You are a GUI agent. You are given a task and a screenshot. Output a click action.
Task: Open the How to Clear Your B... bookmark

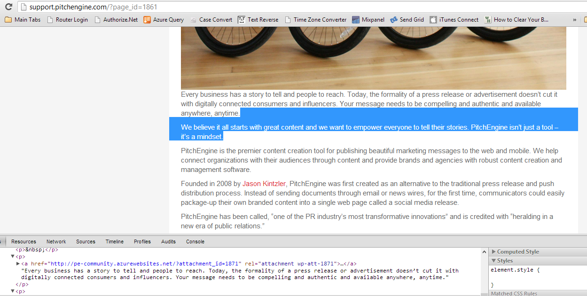516,20
